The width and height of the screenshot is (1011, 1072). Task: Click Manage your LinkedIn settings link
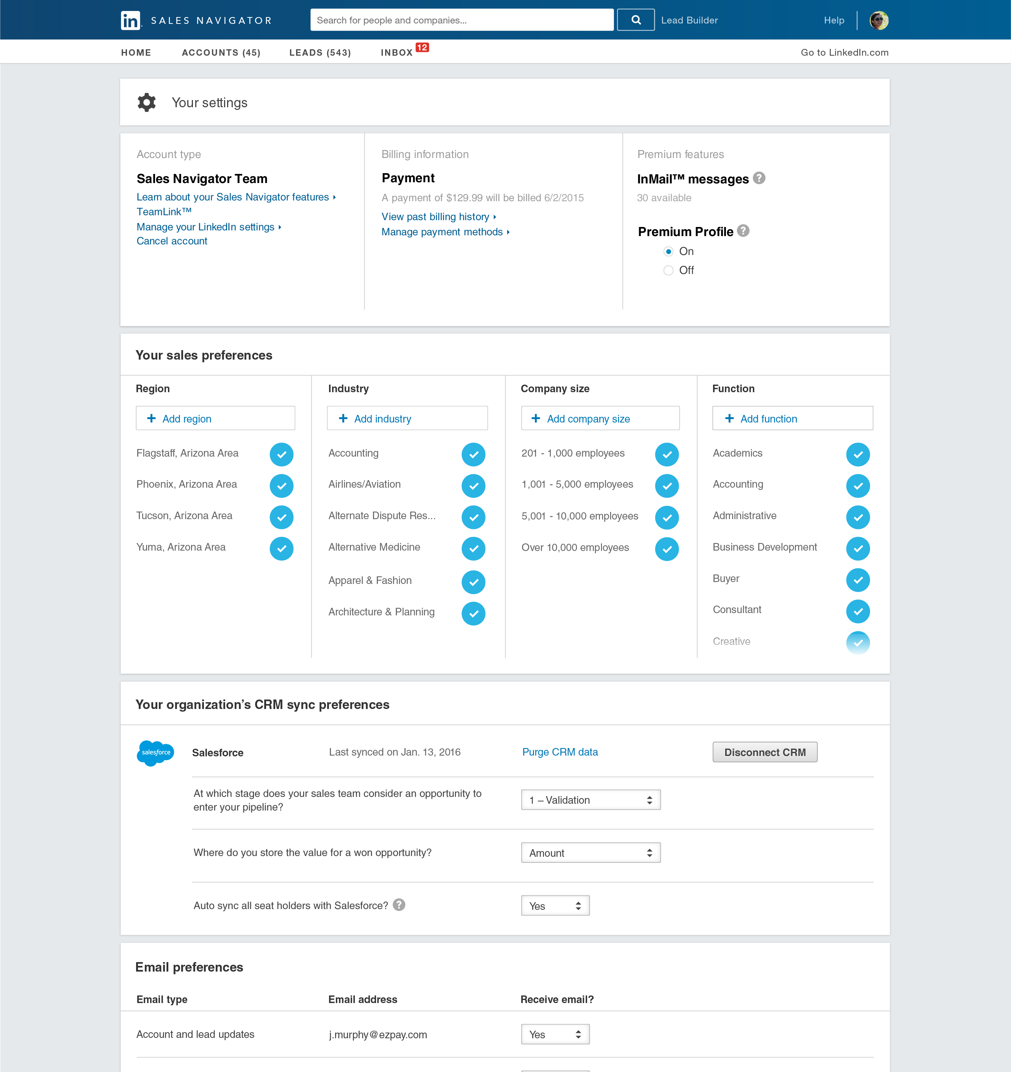click(209, 227)
